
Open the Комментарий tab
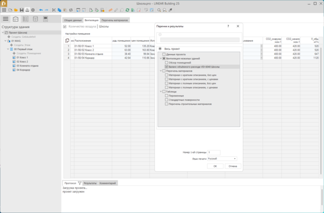[x=107, y=183]
